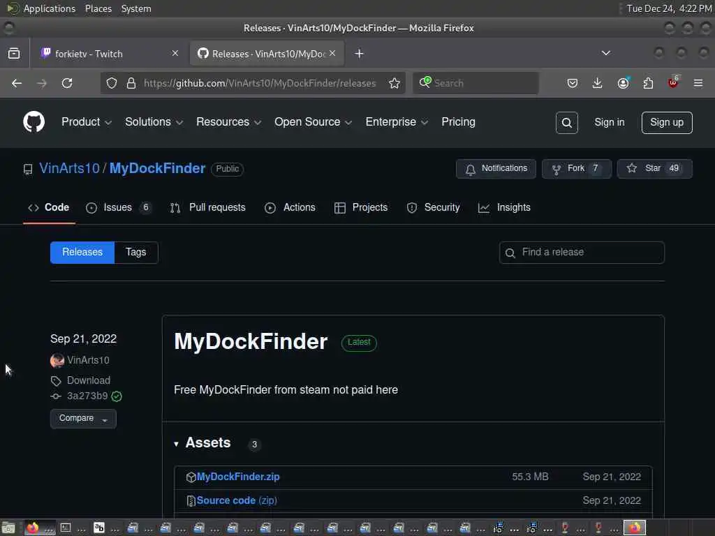Click Sign in link
The width and height of the screenshot is (715, 536).
(609, 123)
